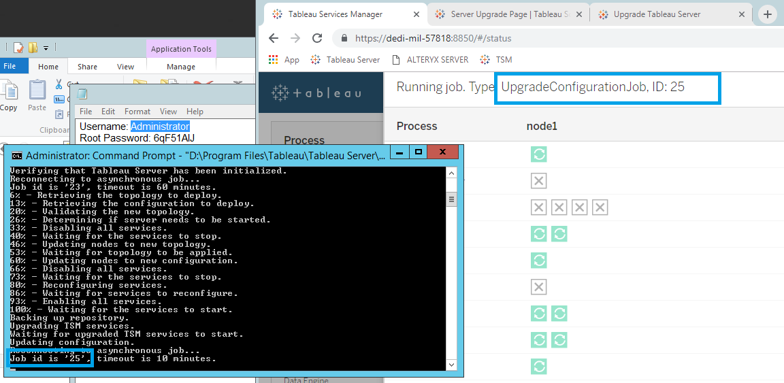Click the Copy icon in Explorer ribbon
Image resolution: width=784 pixels, height=383 pixels.
click(9, 95)
